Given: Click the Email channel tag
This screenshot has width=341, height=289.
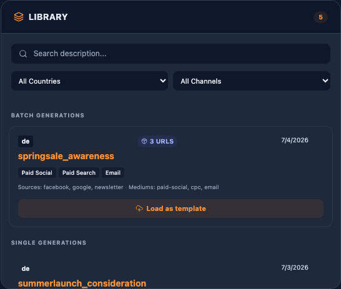Looking at the screenshot, I should [113, 173].
